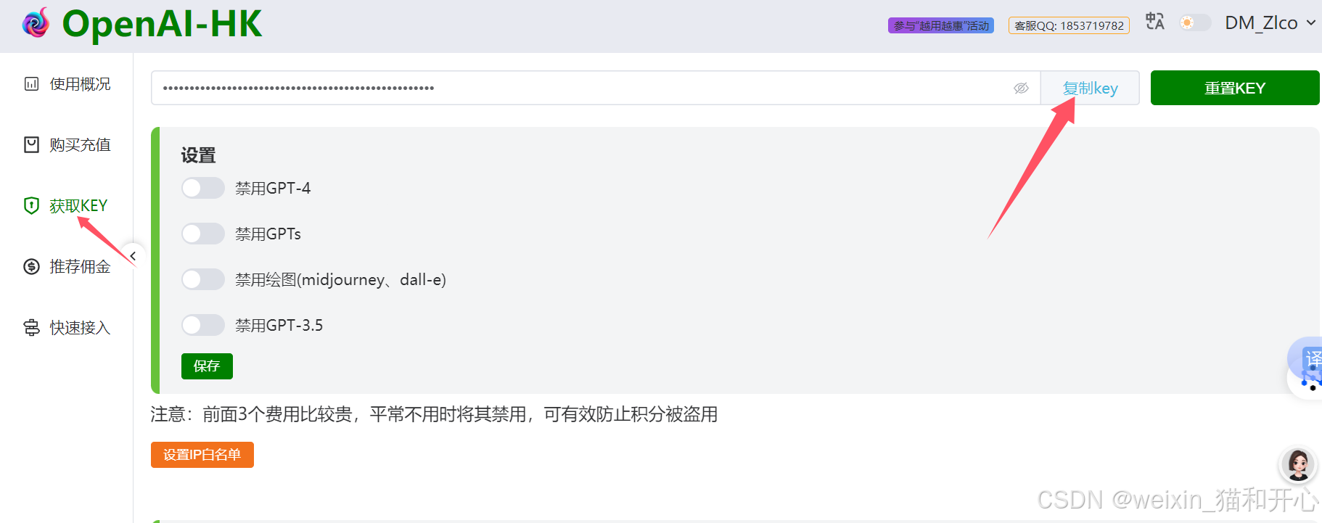Click the 客服QQ: 1853719782 badge
This screenshot has width=1322, height=523.
(1069, 25)
